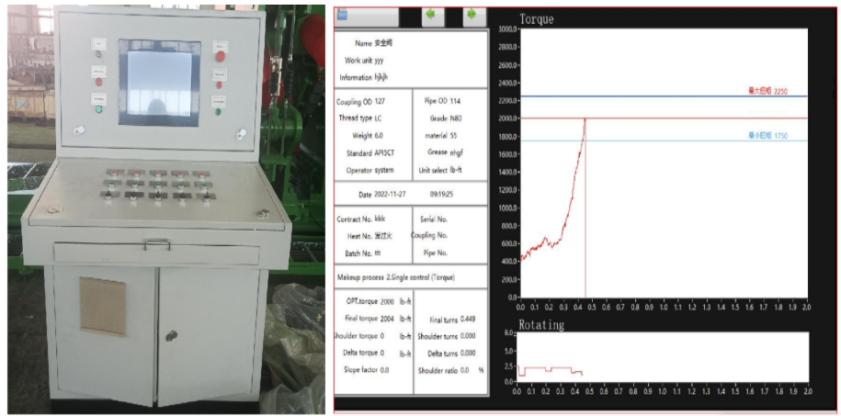Click the min torque 1750 label
This screenshot has width=841, height=416.
[769, 136]
